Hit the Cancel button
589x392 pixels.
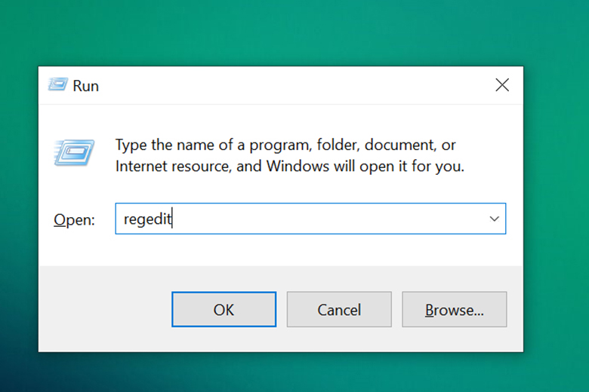339,309
